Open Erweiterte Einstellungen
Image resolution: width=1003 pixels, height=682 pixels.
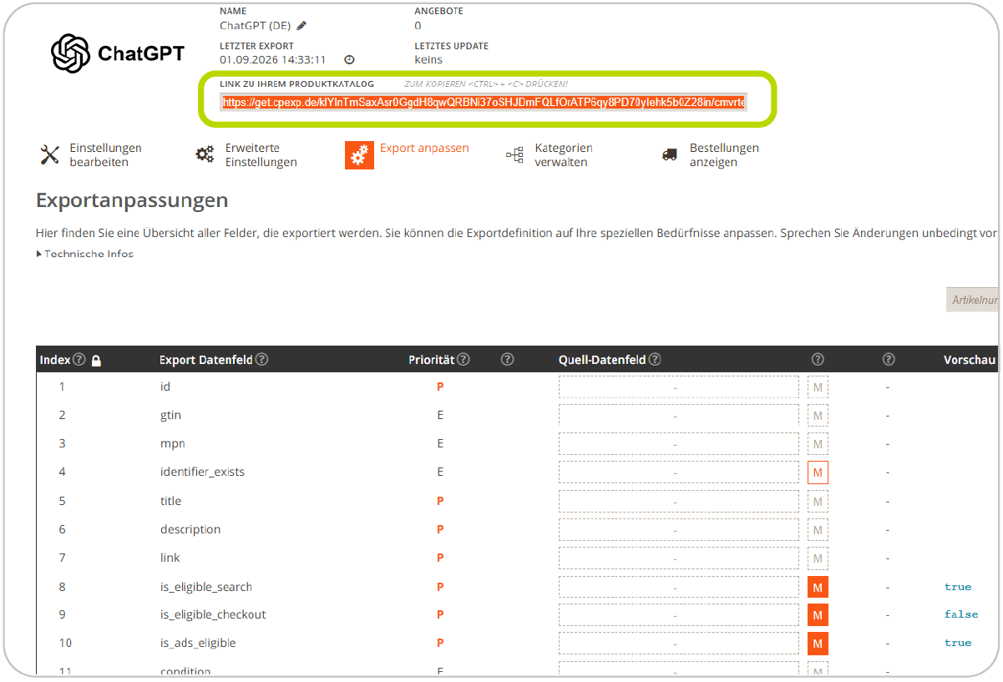tap(261, 155)
